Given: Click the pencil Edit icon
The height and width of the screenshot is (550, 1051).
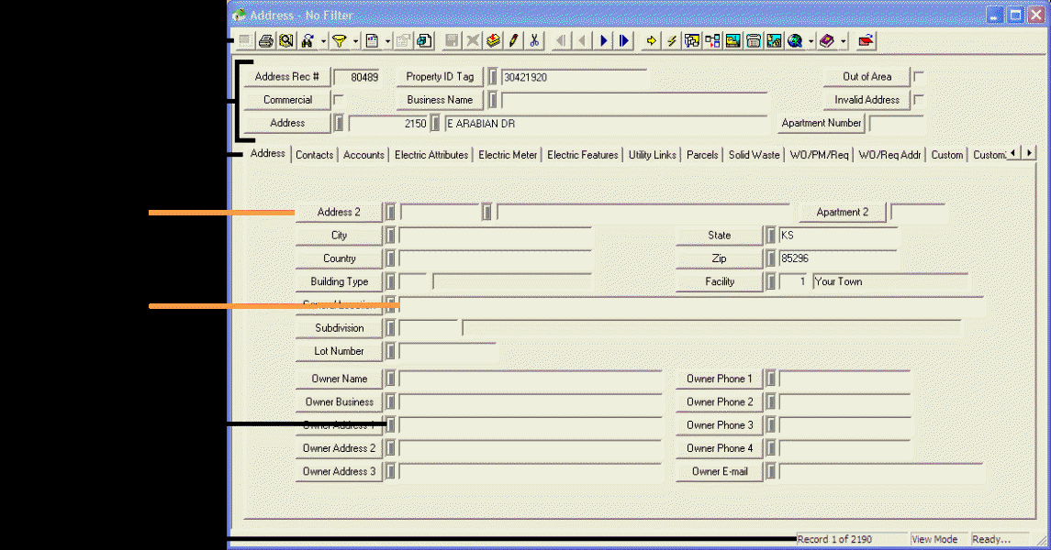Looking at the screenshot, I should pos(513,41).
